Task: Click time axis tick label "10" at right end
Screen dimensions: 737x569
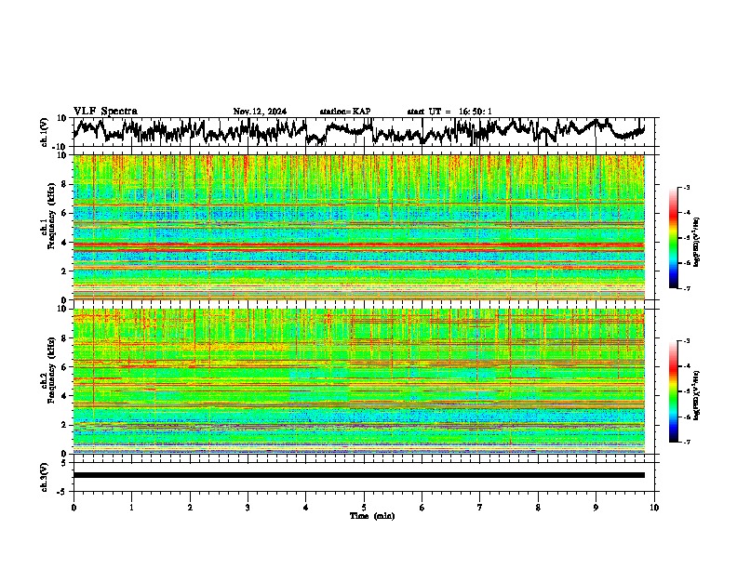Action: click(654, 508)
